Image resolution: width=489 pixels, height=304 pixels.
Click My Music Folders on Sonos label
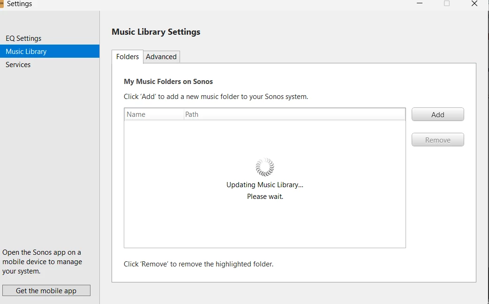tap(168, 82)
